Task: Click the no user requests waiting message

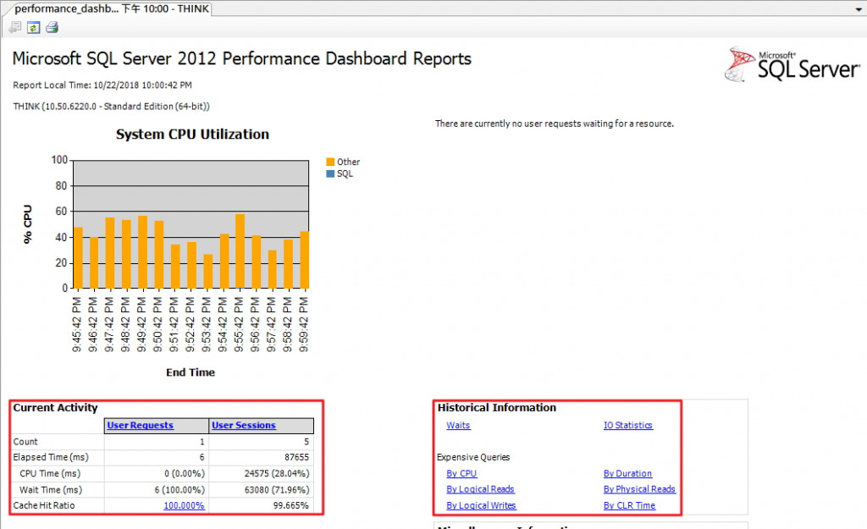Action: 554,124
